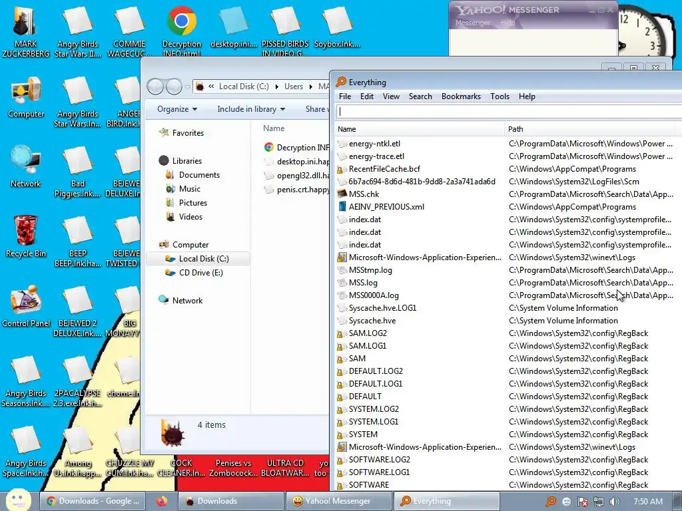Open MARK ZUCKERBERG desktop icon

pos(25,31)
